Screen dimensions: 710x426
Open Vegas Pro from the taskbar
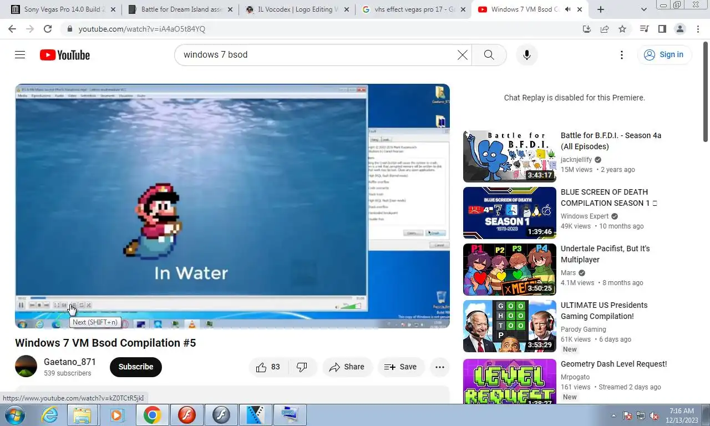[255, 415]
